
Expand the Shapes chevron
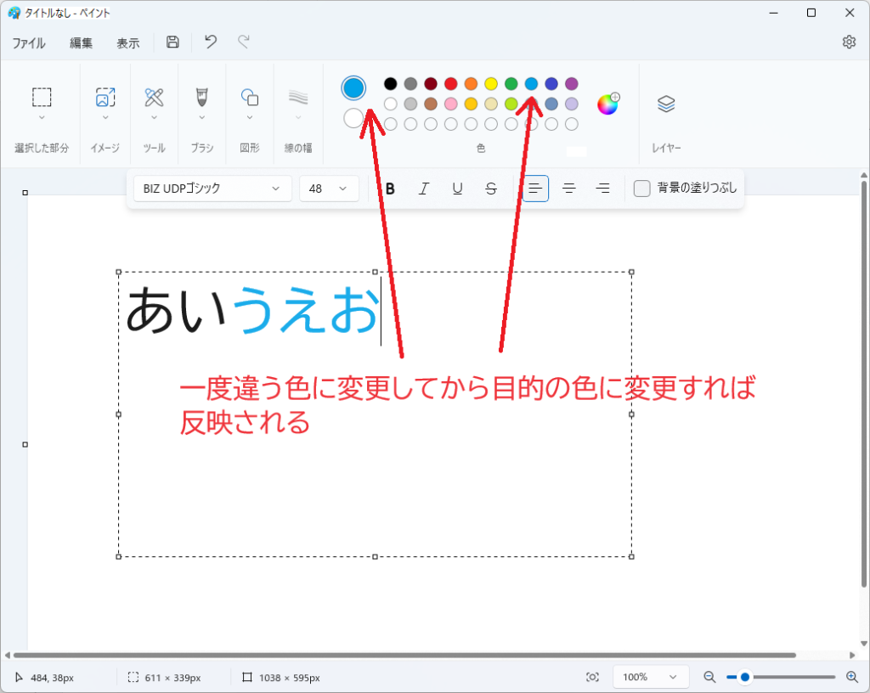[250, 117]
